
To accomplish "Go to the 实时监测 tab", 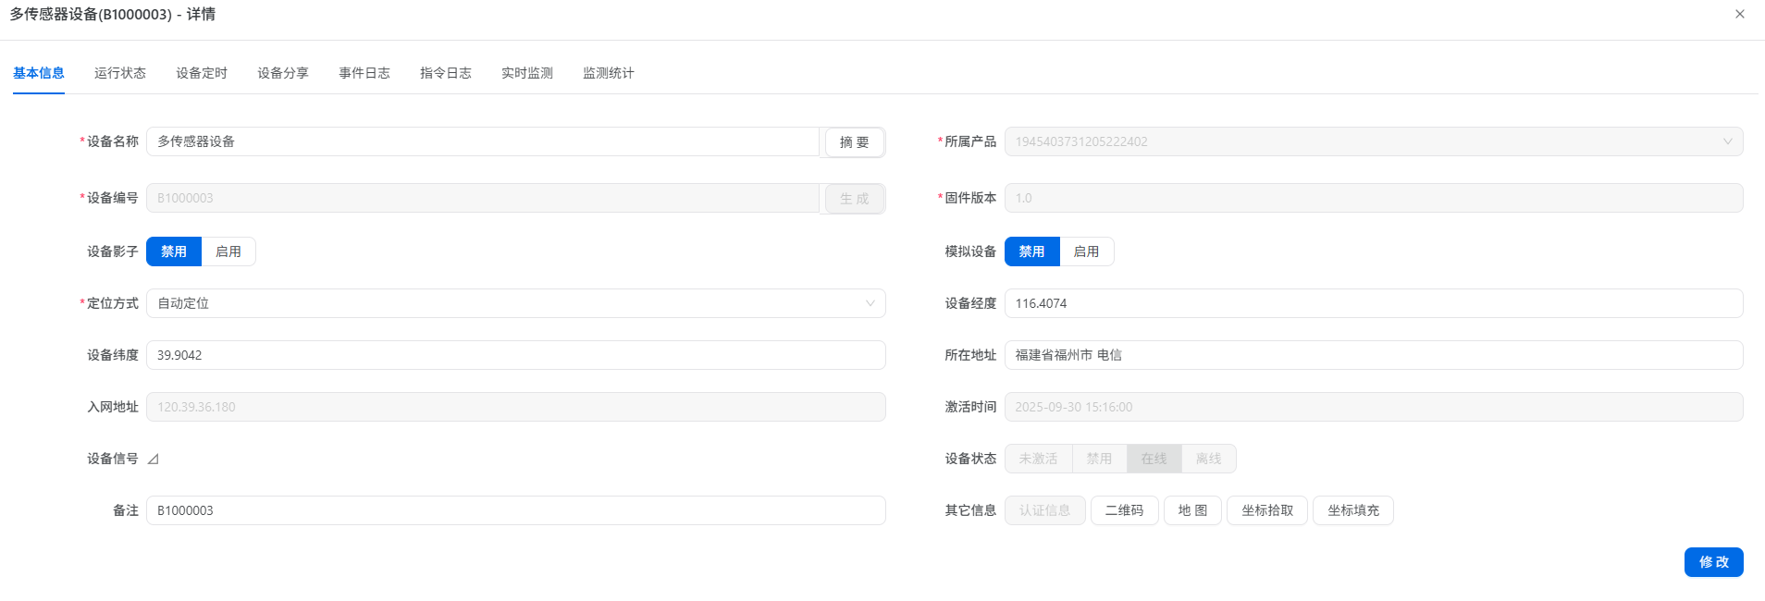I will tap(527, 73).
